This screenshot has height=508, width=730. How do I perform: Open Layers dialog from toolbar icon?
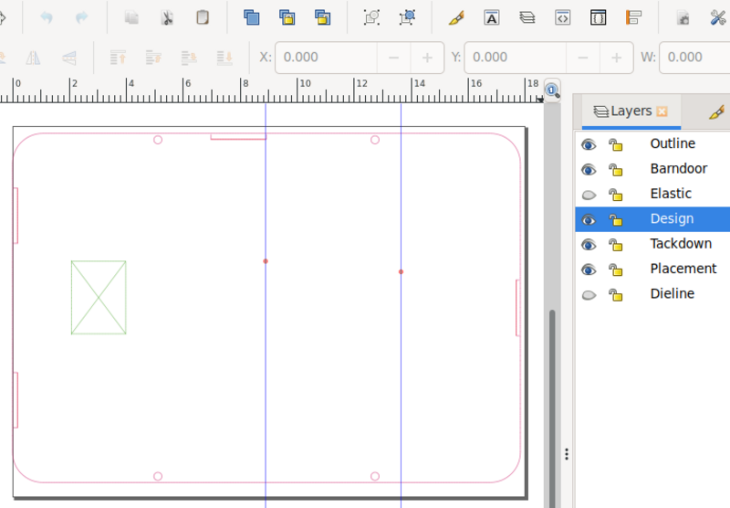click(x=527, y=17)
